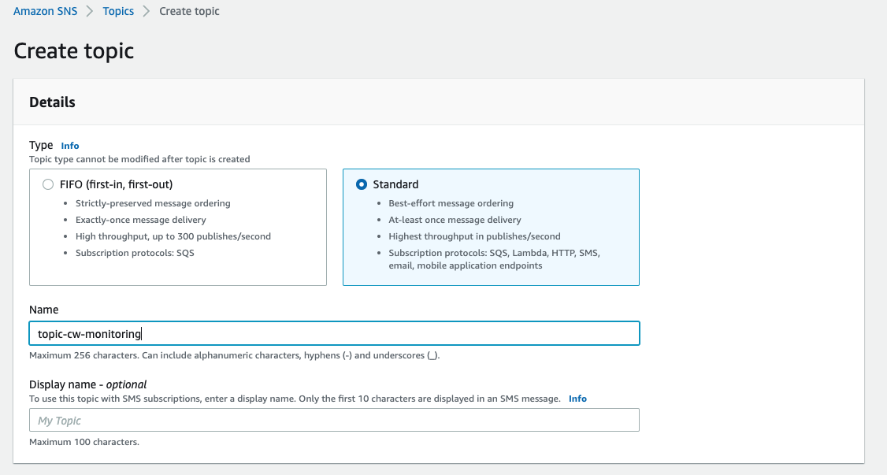Click the chevron before Create topic breadcrumb
Viewport: 887px width, 475px height.
[x=147, y=11]
